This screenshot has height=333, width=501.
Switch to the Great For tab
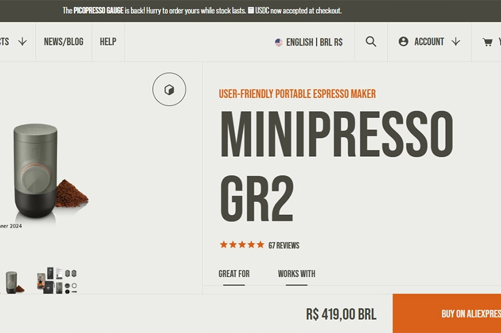point(234,274)
